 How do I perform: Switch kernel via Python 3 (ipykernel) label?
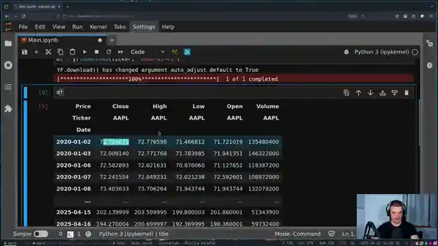click(x=382, y=52)
